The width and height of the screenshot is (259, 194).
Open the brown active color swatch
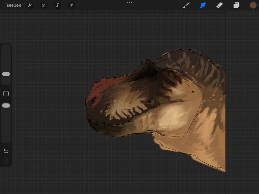[x=253, y=5]
